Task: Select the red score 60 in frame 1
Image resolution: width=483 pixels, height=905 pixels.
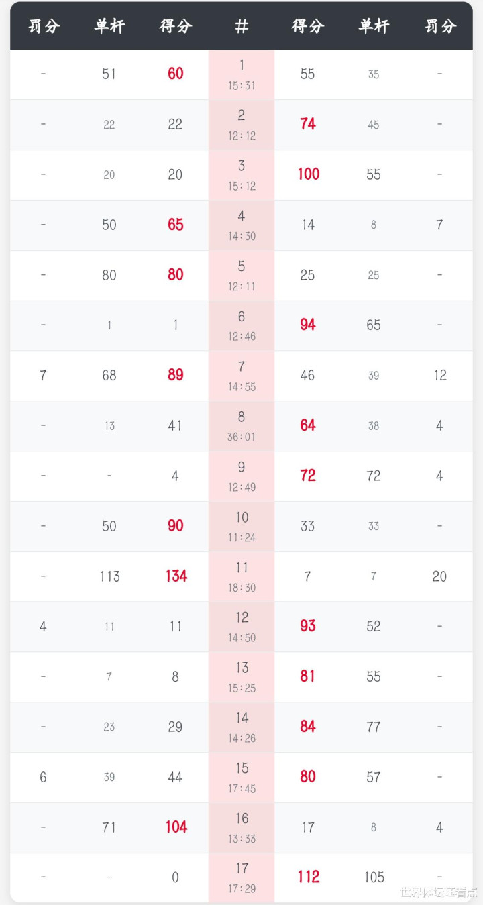Action: pos(176,74)
